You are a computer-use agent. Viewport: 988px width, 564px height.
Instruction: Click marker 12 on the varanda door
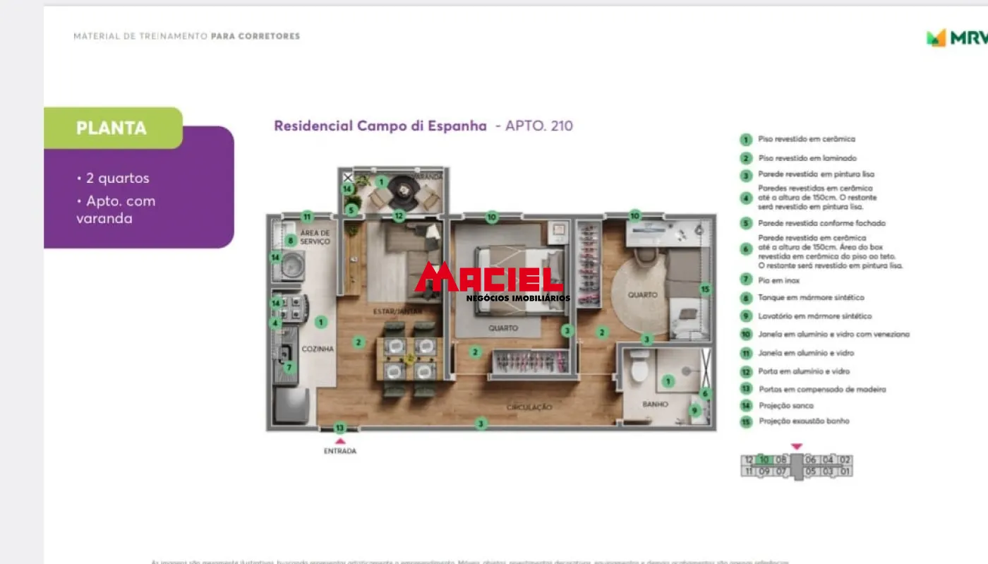coord(399,216)
